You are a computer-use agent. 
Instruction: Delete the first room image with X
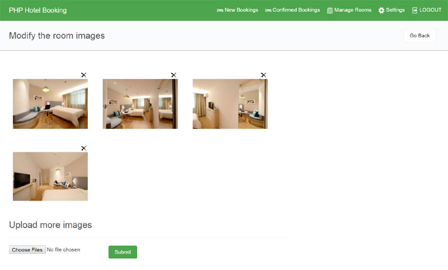coord(83,75)
